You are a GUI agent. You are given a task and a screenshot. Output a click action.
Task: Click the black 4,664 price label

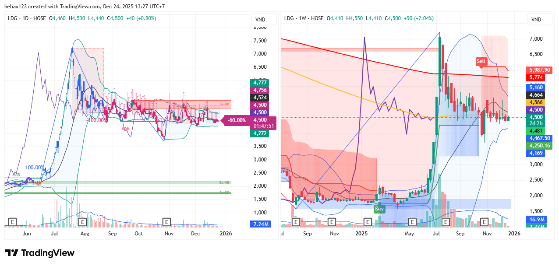(536, 94)
